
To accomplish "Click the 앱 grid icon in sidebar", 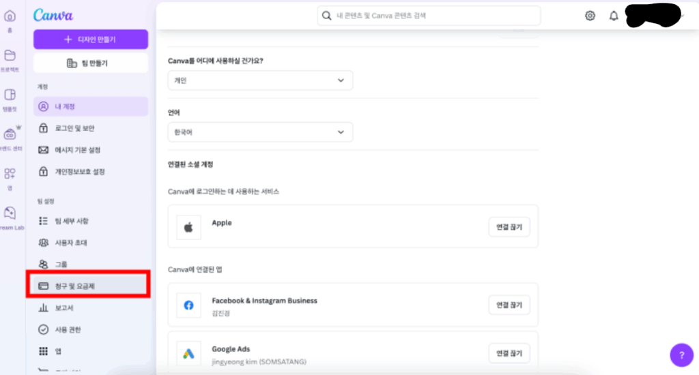I will coord(43,351).
